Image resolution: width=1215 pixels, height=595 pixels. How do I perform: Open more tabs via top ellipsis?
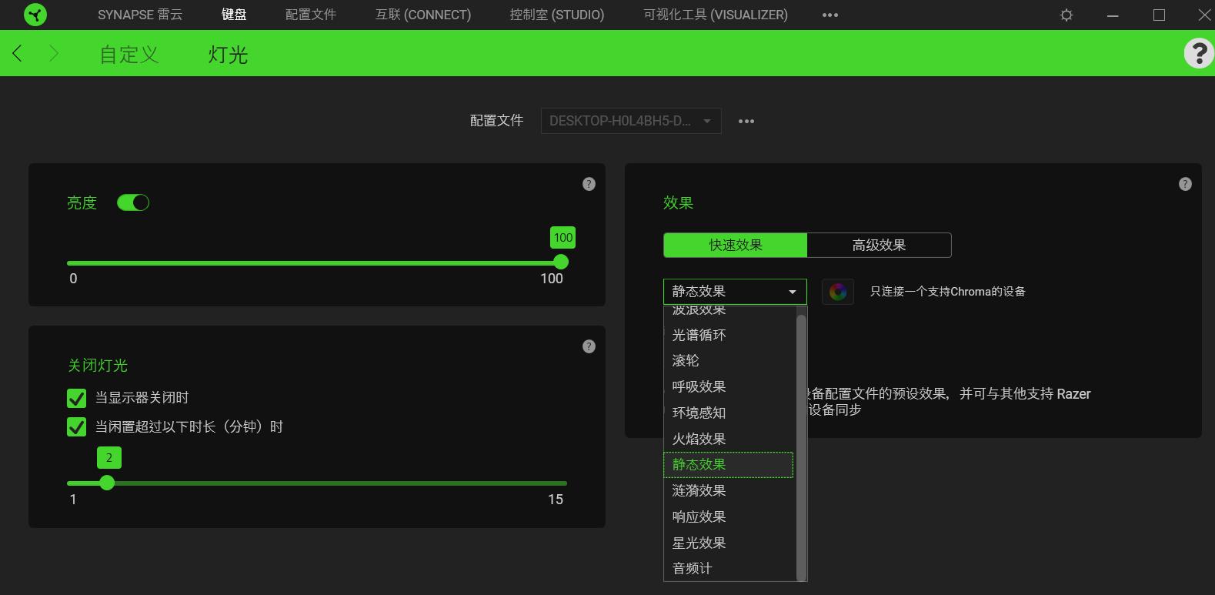(830, 15)
